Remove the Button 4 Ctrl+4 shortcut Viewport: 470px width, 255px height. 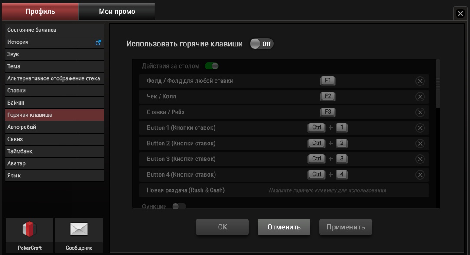point(420,175)
